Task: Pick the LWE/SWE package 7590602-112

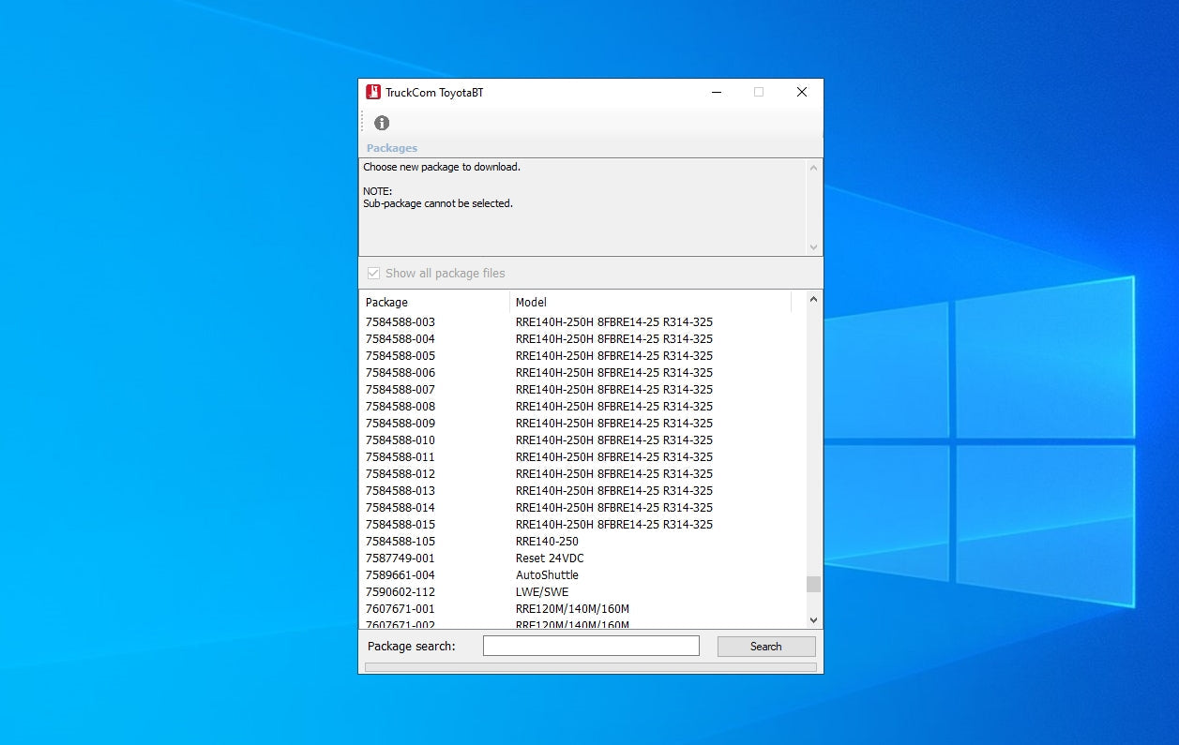Action: coord(401,591)
